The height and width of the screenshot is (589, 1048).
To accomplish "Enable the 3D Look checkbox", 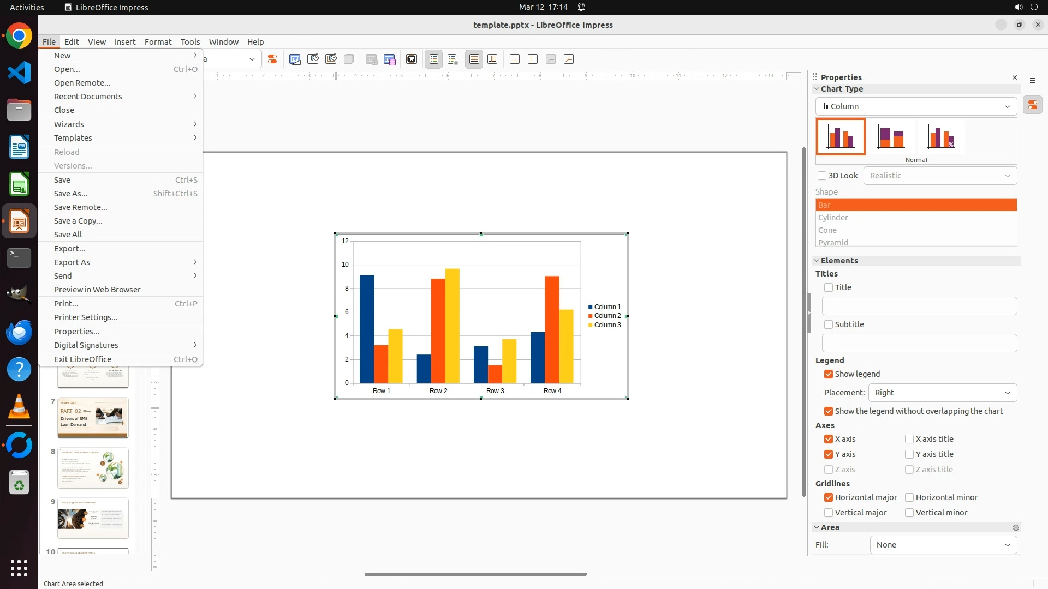I will click(822, 176).
